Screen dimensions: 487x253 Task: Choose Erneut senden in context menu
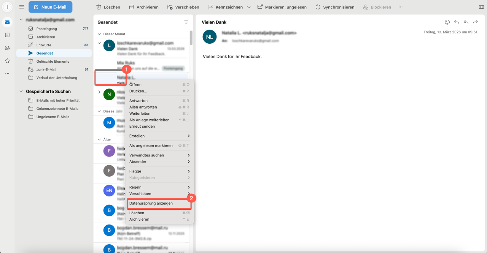pos(159,126)
